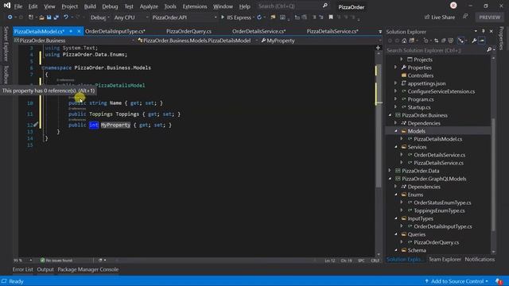This screenshot has width=509, height=286.
Task: Undo the last edit
Action: [x=66, y=17]
